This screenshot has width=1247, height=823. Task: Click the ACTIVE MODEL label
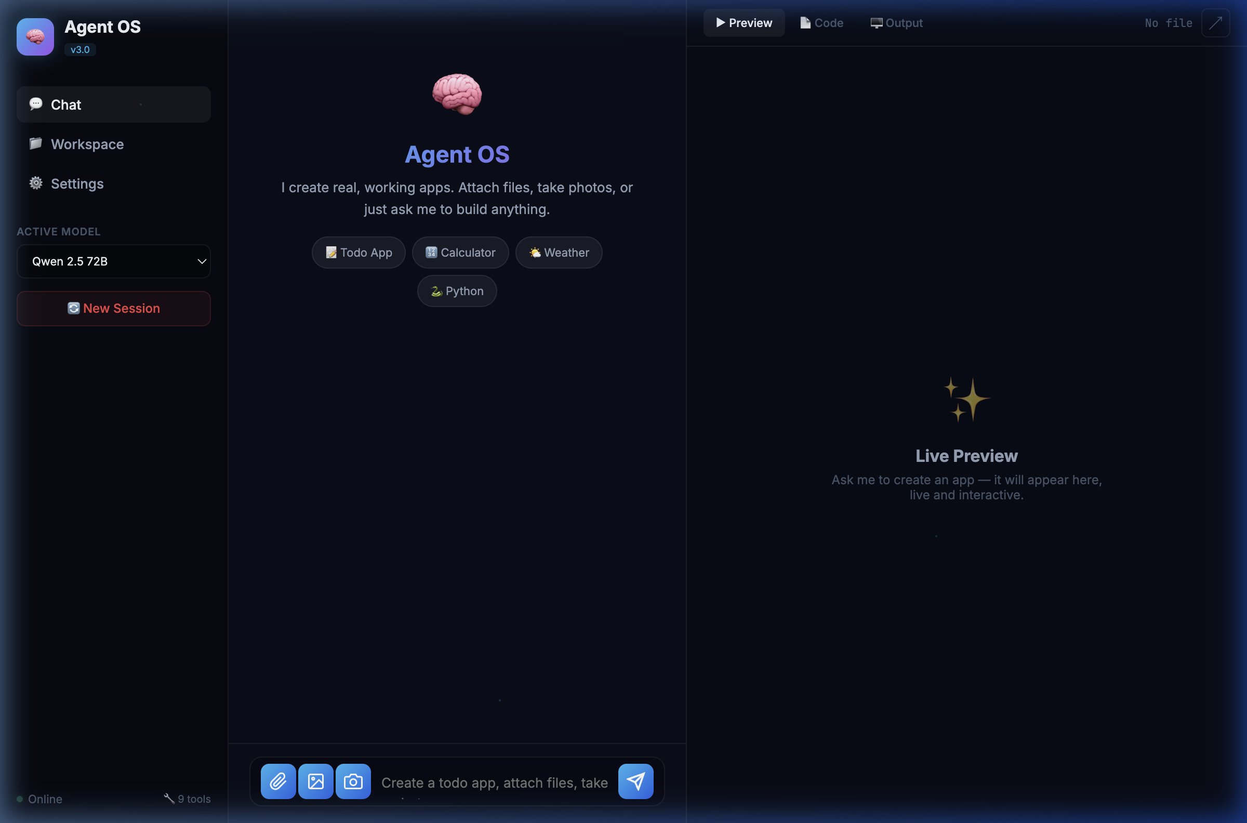tap(58, 232)
